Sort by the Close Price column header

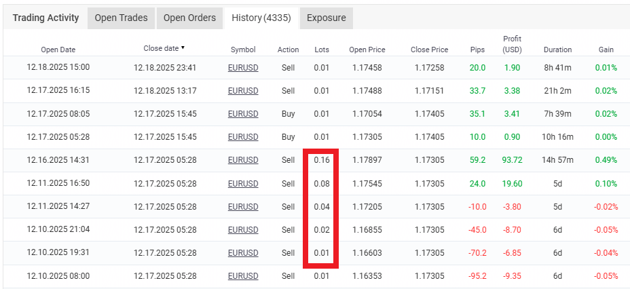point(430,50)
